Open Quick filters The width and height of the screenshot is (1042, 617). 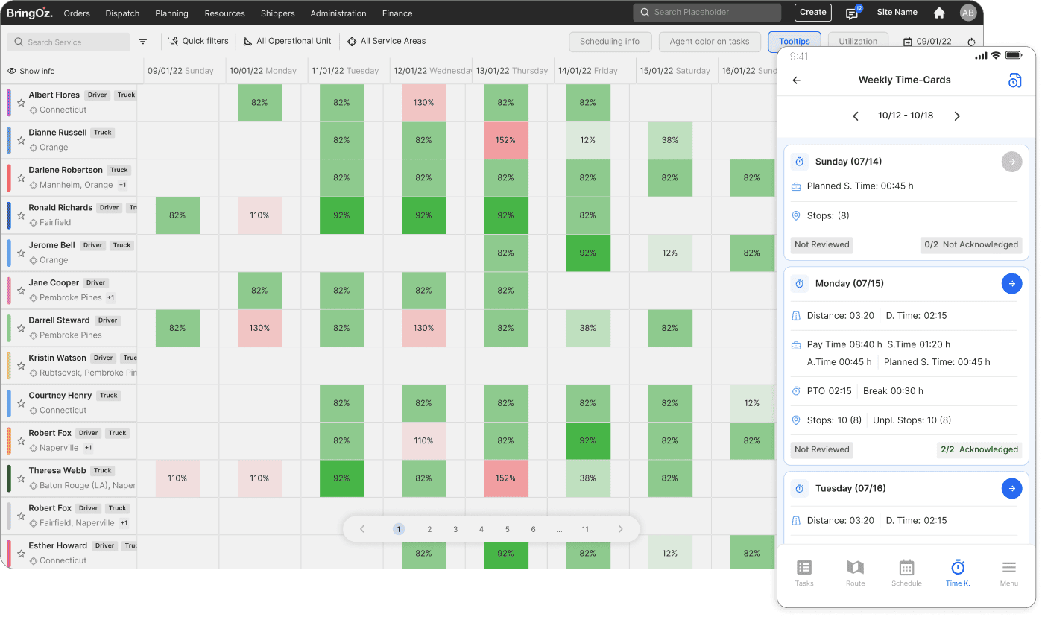click(x=198, y=42)
